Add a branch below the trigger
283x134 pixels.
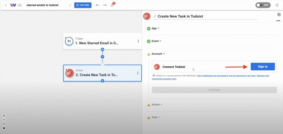coord(102,49)
